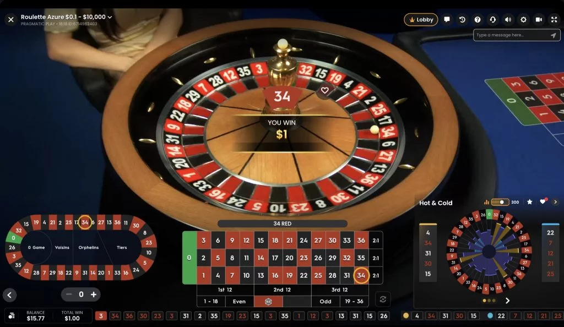This screenshot has height=327, width=564.
Task: Open the game history clock icon
Action: pyautogui.click(x=462, y=19)
